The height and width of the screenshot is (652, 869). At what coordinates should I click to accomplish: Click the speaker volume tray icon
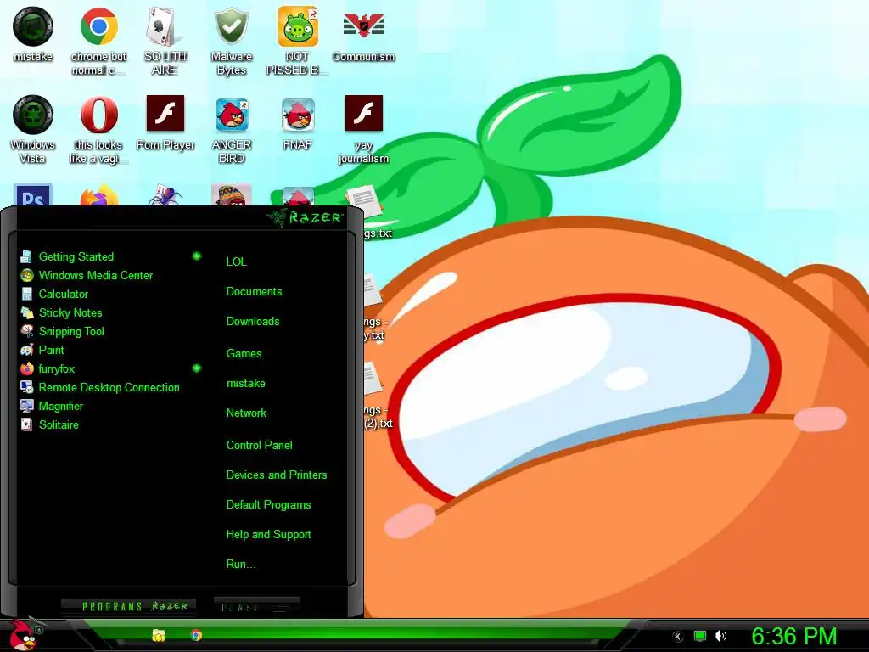pos(720,636)
